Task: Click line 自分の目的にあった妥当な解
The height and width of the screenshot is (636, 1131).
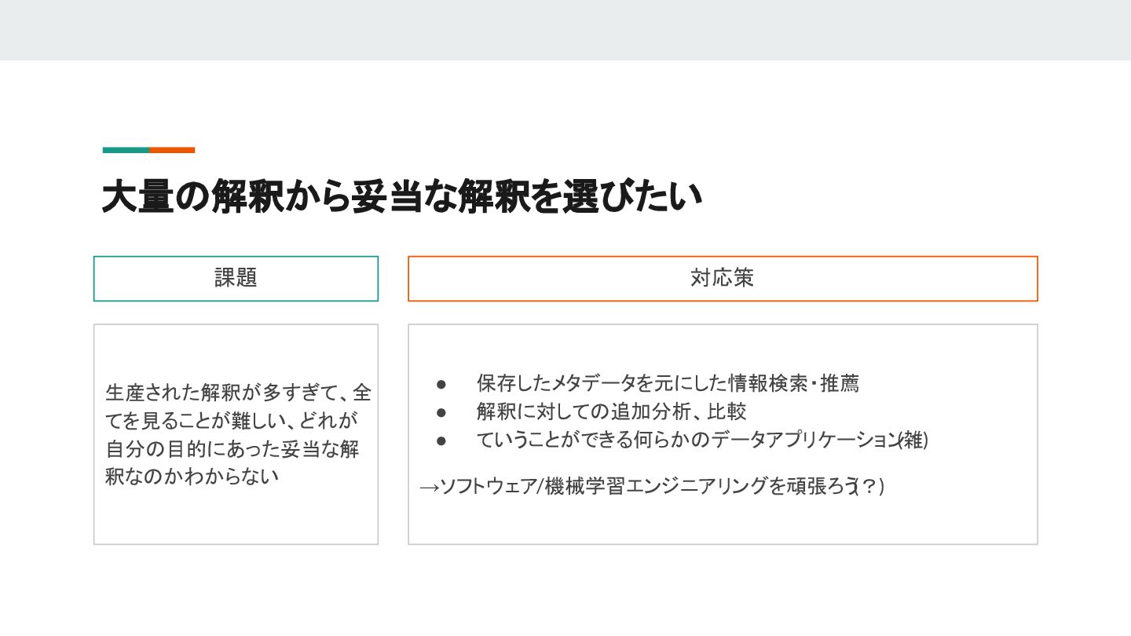Action: coord(232,450)
